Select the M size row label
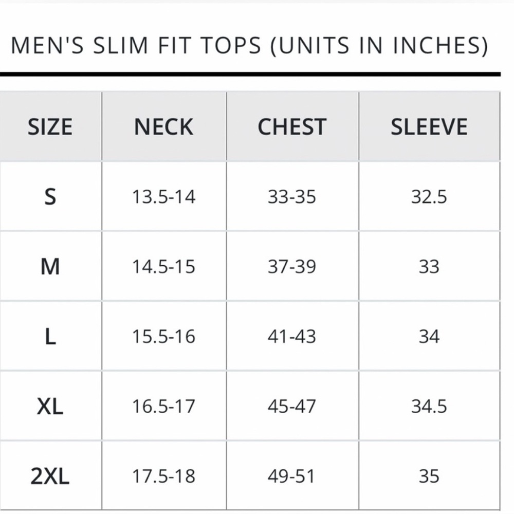514x514 pixels. tap(50, 266)
